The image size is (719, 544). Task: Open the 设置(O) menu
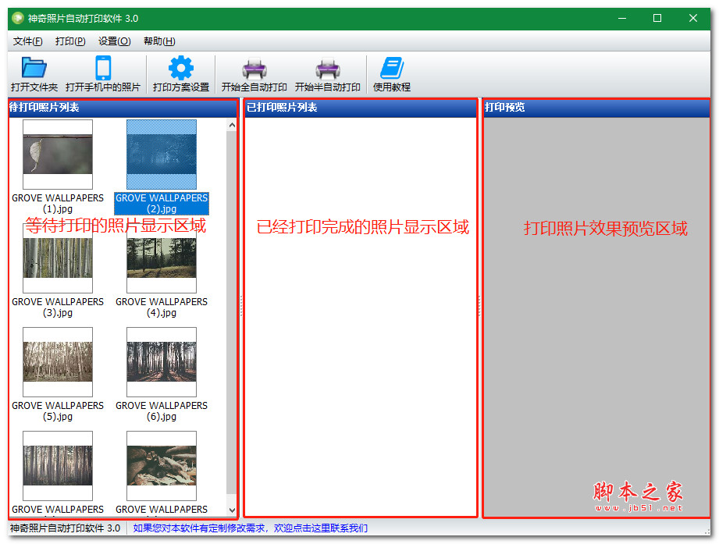coord(114,41)
